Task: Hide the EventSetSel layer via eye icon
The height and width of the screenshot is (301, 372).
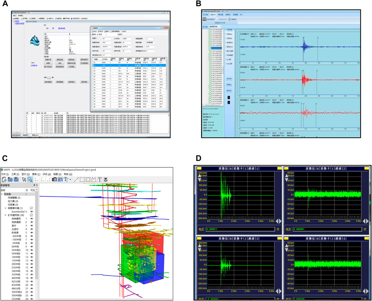Action: point(31,212)
